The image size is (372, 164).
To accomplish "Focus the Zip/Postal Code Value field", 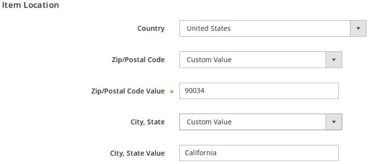I will click(x=259, y=91).
